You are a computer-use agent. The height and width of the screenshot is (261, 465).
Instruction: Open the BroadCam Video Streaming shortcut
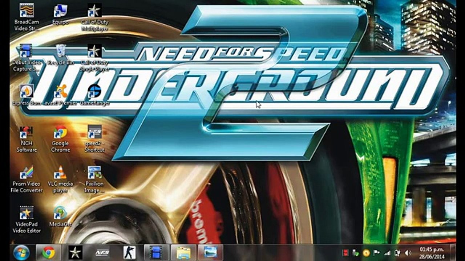coord(27,17)
